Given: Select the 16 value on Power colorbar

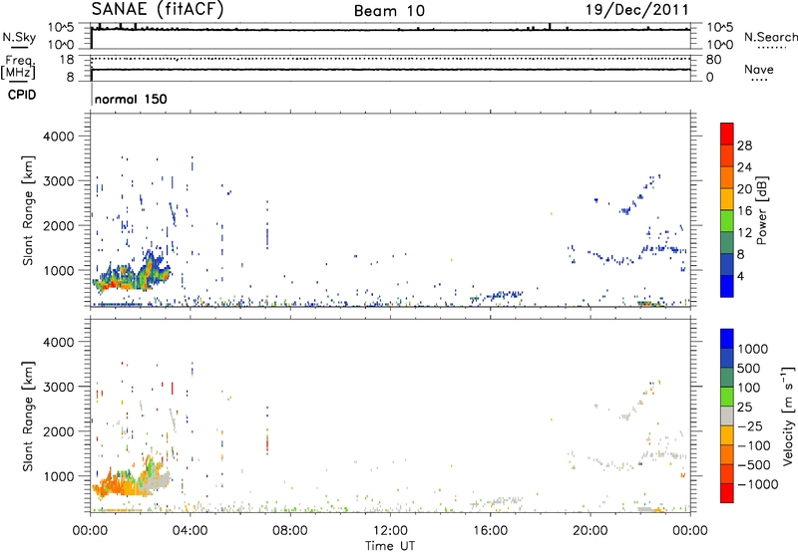Looking at the screenshot, I should (x=744, y=211).
